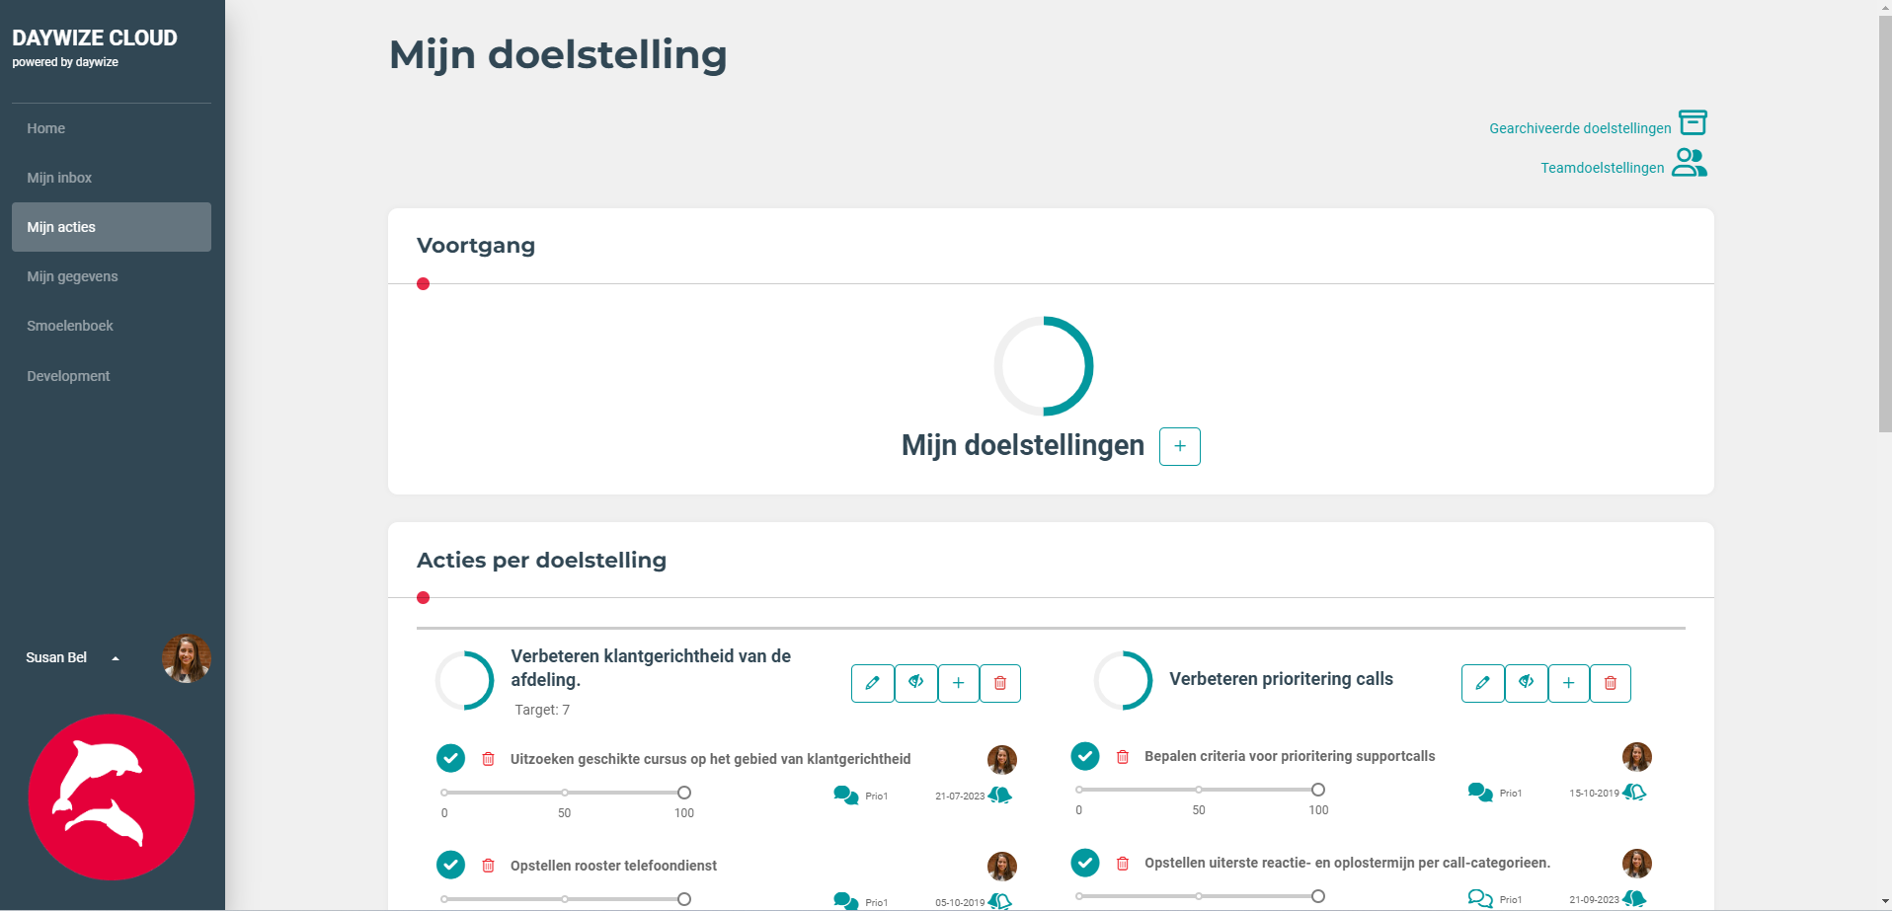This screenshot has height=911, width=1892.
Task: Open the chat icon next to Prio1 for 'Uitzoeken geschikte cursus'
Action: point(844,794)
